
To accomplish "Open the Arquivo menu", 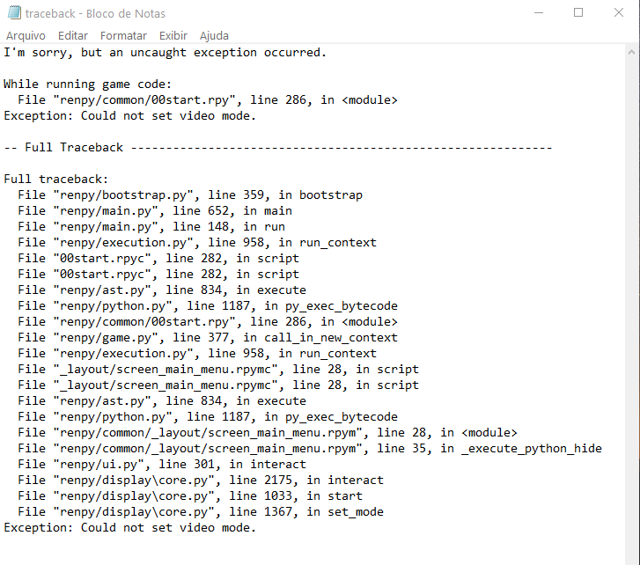I will coord(26,36).
